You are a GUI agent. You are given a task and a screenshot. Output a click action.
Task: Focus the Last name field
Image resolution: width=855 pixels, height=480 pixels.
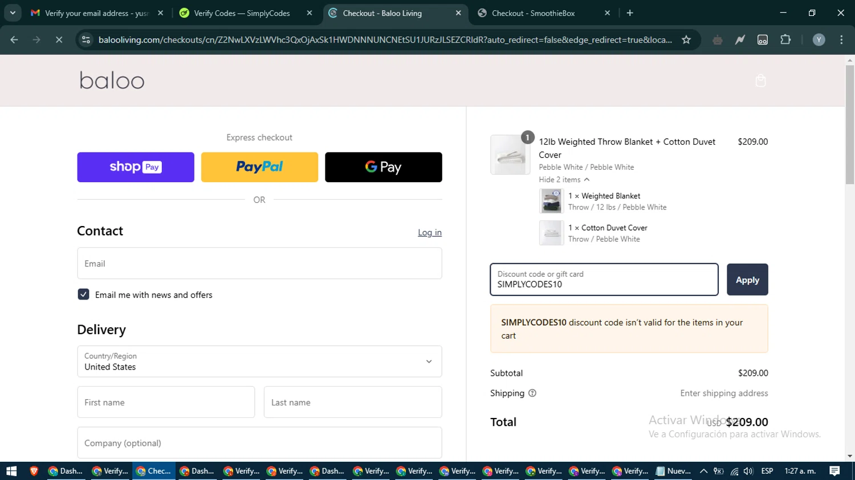pos(353,402)
